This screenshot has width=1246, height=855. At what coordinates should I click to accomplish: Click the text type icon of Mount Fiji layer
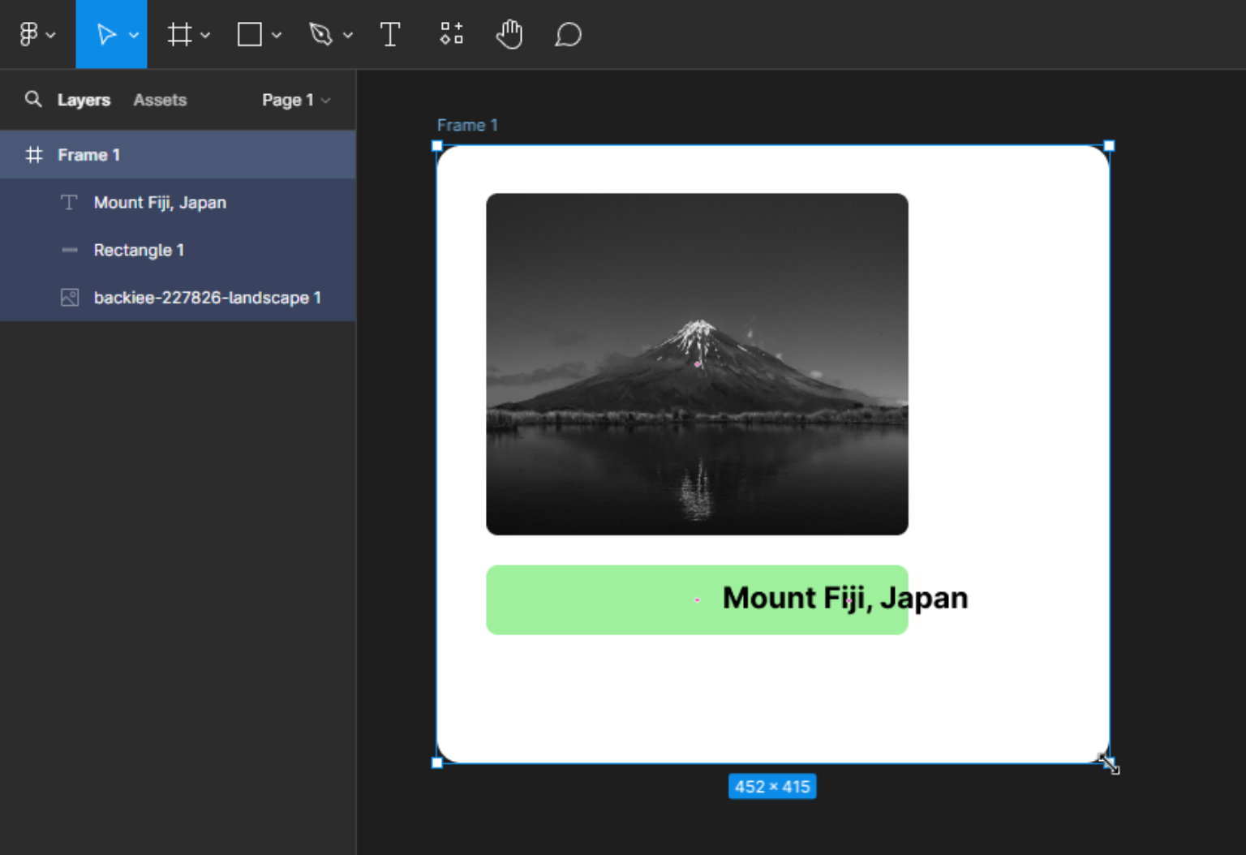click(x=69, y=203)
